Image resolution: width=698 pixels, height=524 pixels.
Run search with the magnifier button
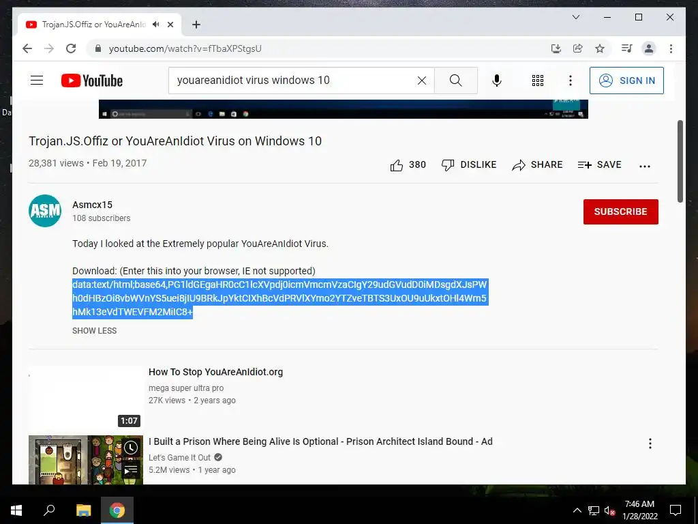click(x=455, y=81)
